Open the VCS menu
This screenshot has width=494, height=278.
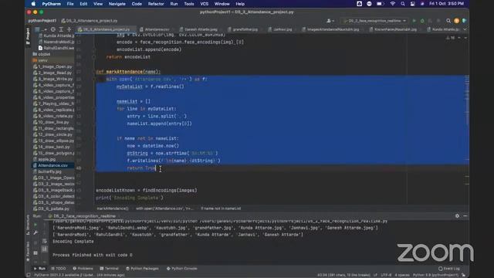pyautogui.click(x=204, y=4)
